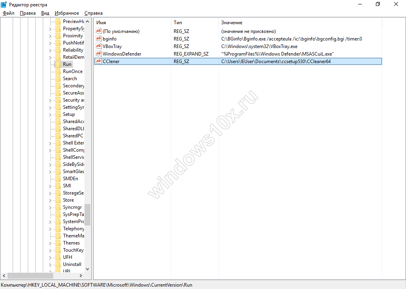Expand the PushNotif tree node
The height and width of the screenshot is (289, 406).
tap(50, 43)
